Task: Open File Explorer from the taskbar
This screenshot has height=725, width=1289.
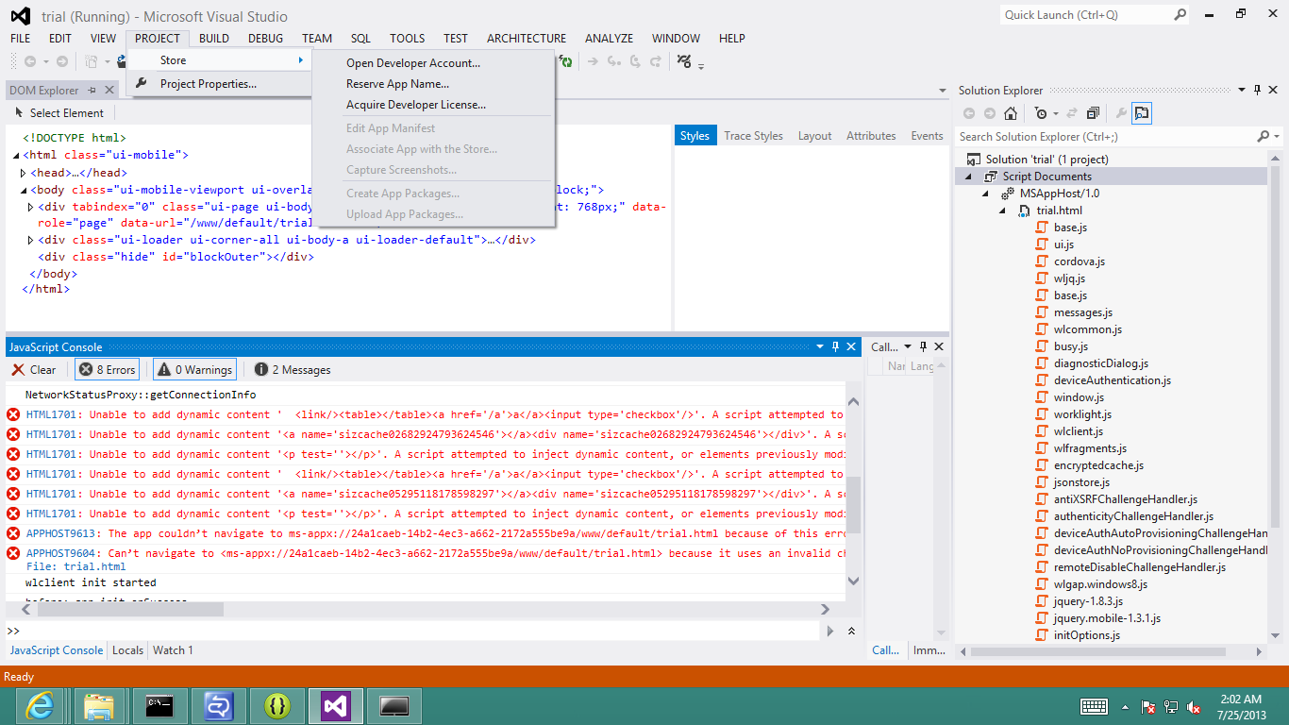Action: tap(99, 706)
